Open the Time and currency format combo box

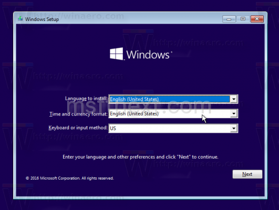pyautogui.click(x=173, y=113)
